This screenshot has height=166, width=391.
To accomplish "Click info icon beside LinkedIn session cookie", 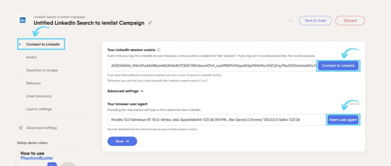I will pyautogui.click(x=159, y=50).
